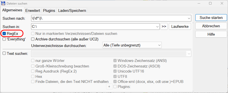This screenshot has height=93, width=228.
Task: Toggle the Plugins checkbox at bottom
Action: (115, 87)
